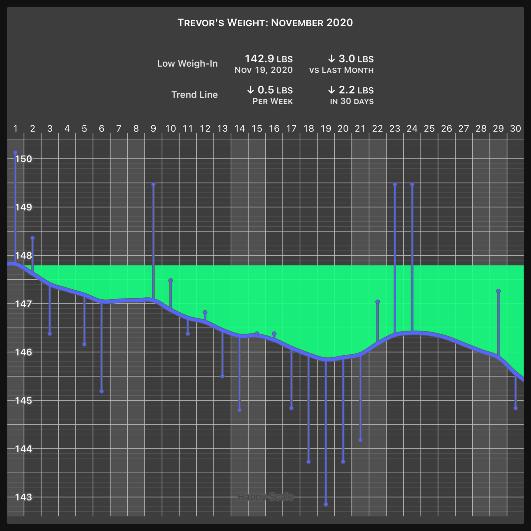Click the 148 label on weight axis
This screenshot has width=531, height=531.
coord(24,256)
